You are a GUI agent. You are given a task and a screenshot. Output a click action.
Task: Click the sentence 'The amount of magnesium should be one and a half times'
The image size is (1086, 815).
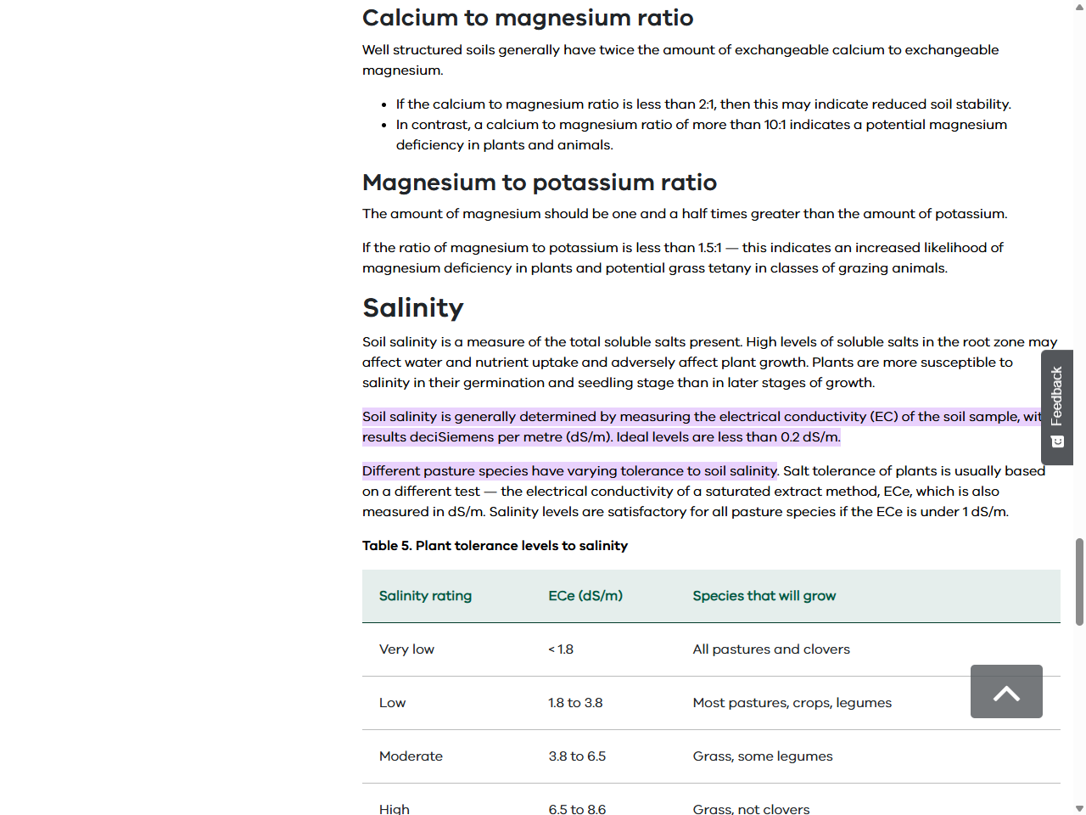(x=685, y=214)
